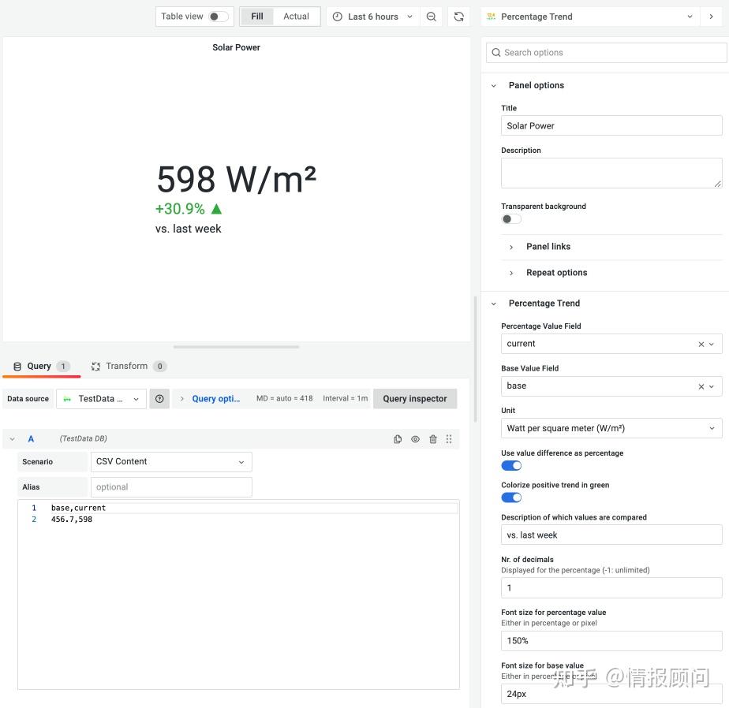The height and width of the screenshot is (708, 729).
Task: Click the database icon on Query tab
Action: coord(17,367)
